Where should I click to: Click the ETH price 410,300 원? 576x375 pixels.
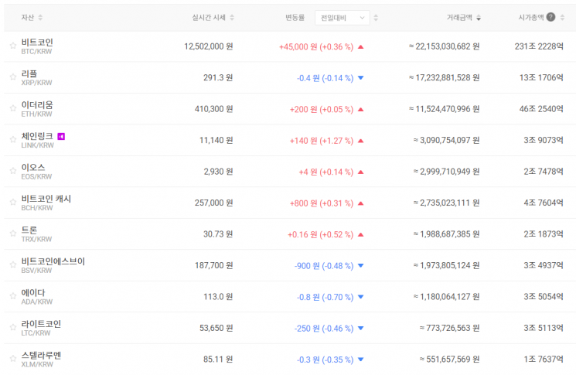pyautogui.click(x=214, y=109)
